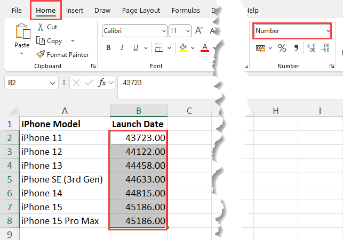Apply yellow fill color bucket

tap(183, 47)
